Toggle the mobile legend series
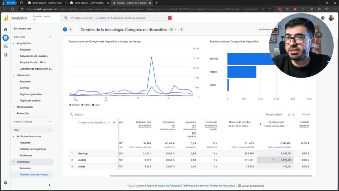339x191 pixels. click(x=86, y=105)
